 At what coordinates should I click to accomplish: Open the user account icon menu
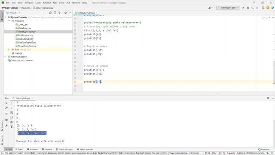coord(210,8)
